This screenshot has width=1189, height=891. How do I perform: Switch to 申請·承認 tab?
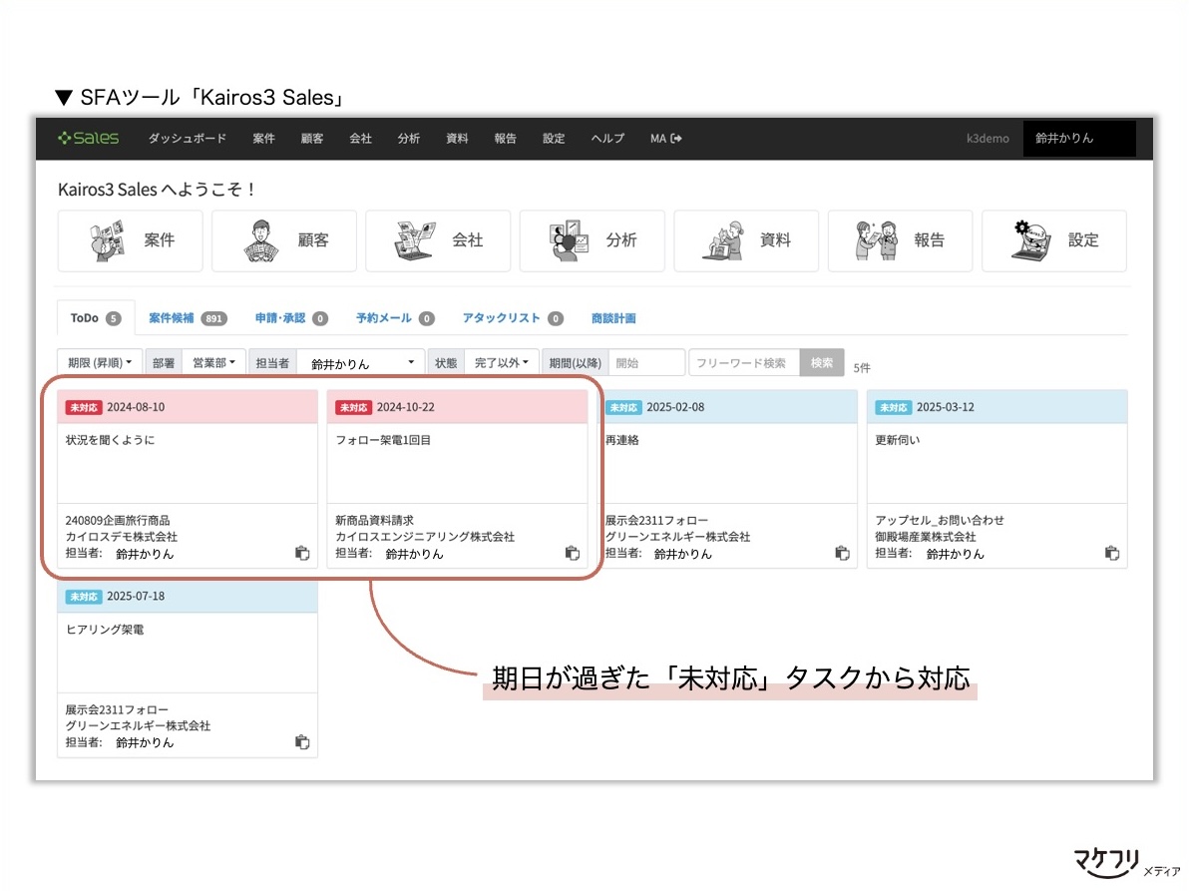[291, 318]
